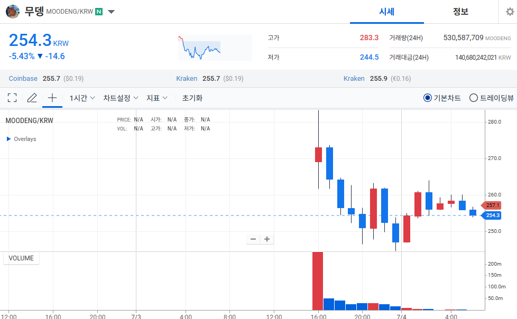Toggle fullscreen chart icon
Screen dimensions: 517x319
tap(12, 98)
